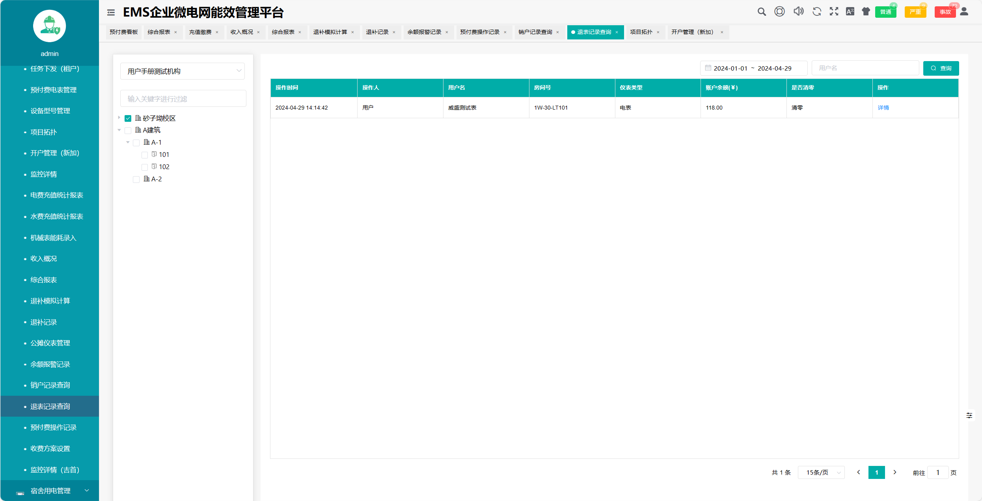982x501 pixels.
Task: Open the language translation icon
Action: 850,12
